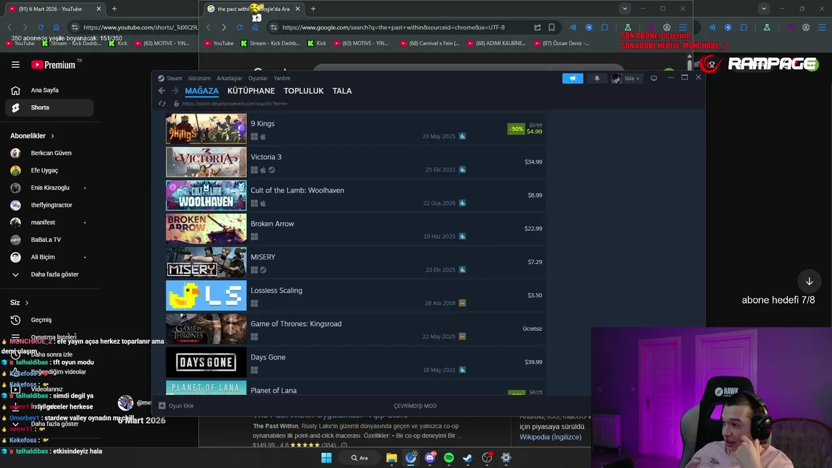Click ÇEVRİMDIŞI MOD status in Steam

(x=415, y=406)
